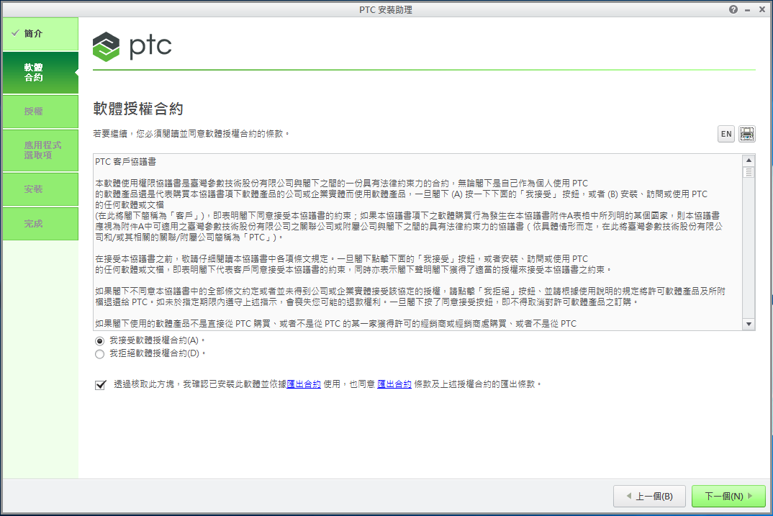The width and height of the screenshot is (773, 516).
Task: Select the 軟體合約 step in sidebar
Action: [39, 72]
